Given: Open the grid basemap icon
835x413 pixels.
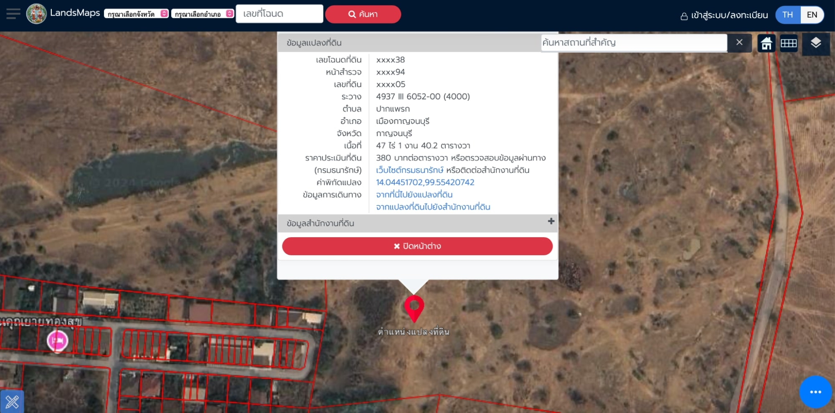Looking at the screenshot, I should pos(788,43).
